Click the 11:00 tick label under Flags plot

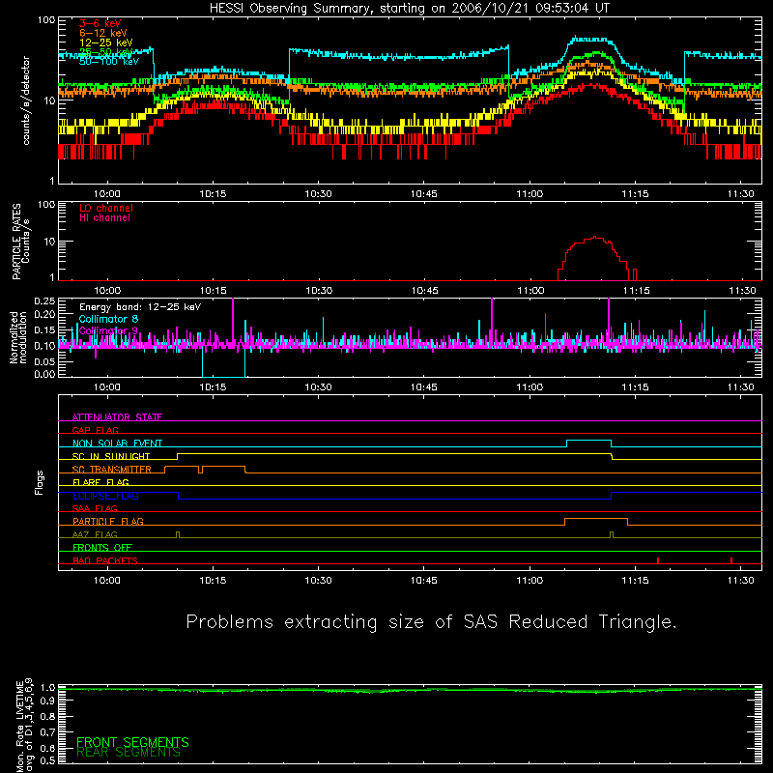tap(530, 581)
